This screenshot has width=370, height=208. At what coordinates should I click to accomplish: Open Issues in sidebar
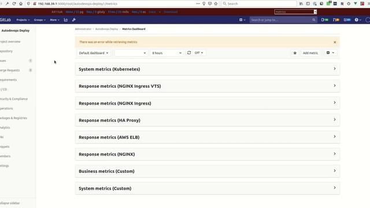pos(3,61)
